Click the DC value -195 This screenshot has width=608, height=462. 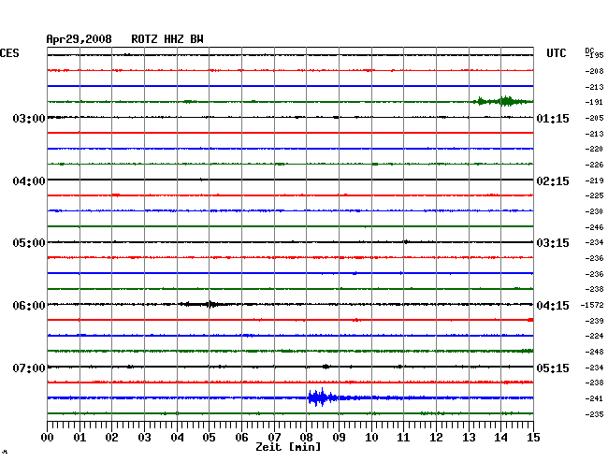coord(594,55)
